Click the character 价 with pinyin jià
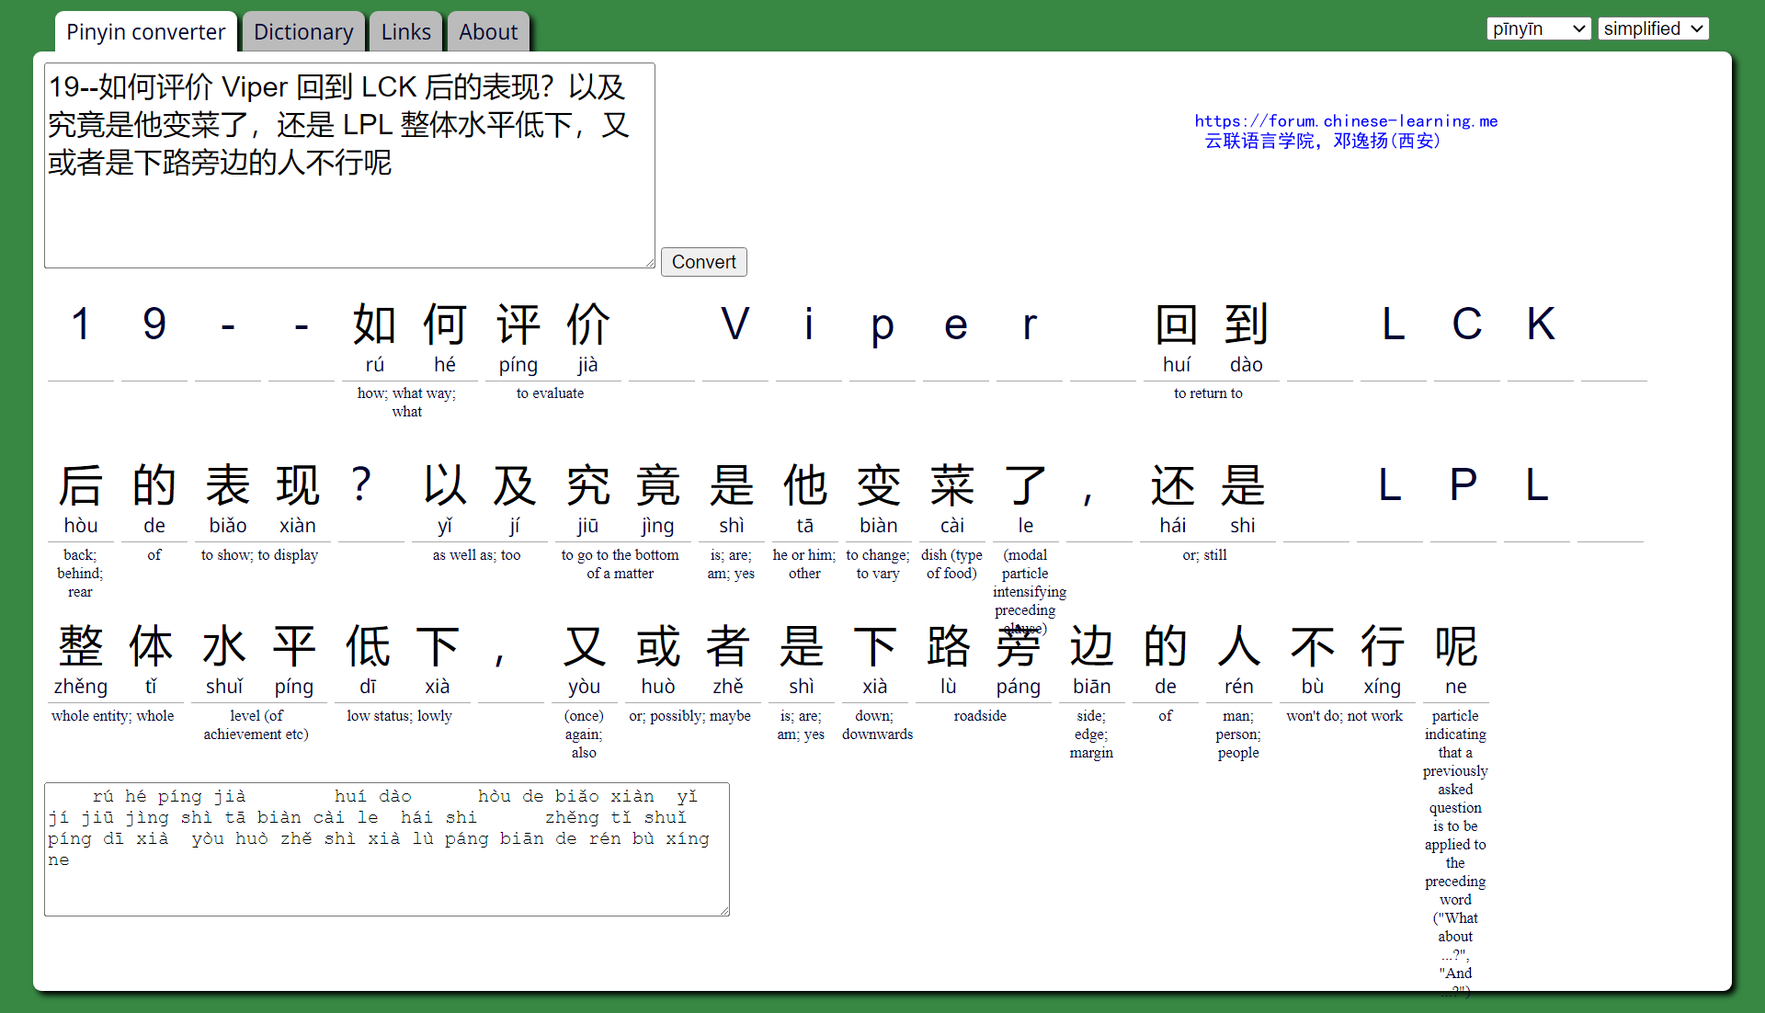The width and height of the screenshot is (1765, 1013). (588, 324)
